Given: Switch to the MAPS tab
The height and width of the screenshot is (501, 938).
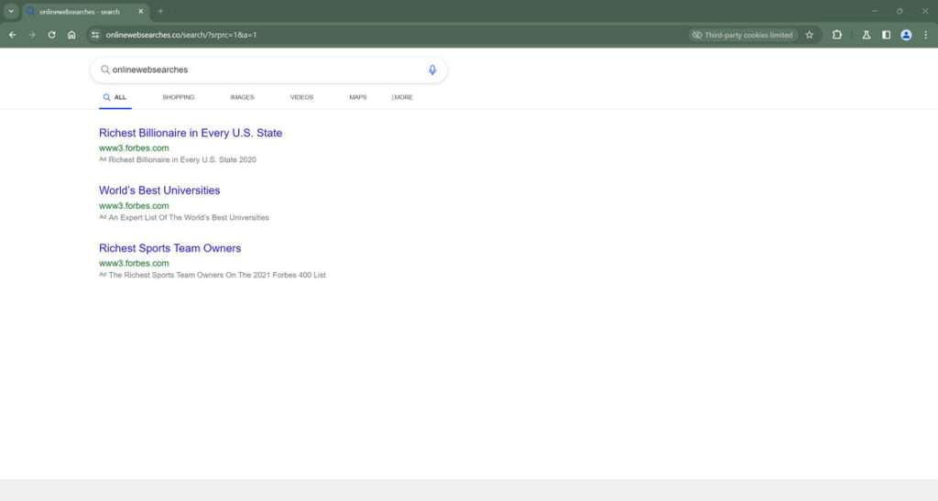Looking at the screenshot, I should pyautogui.click(x=358, y=97).
